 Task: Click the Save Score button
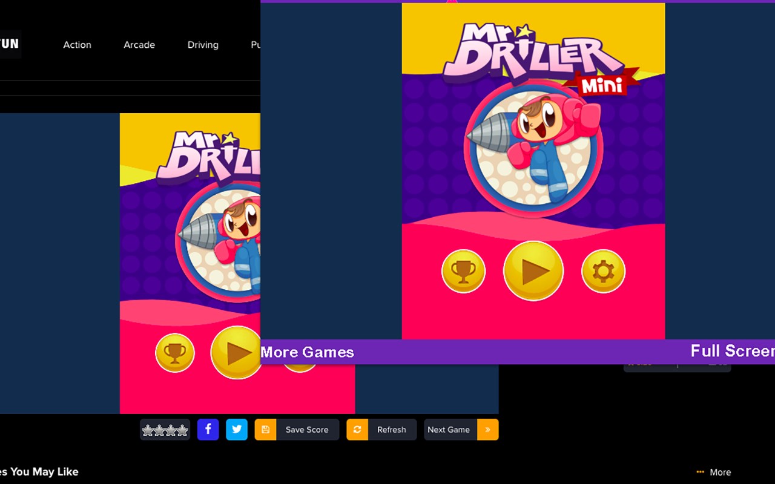coord(297,430)
